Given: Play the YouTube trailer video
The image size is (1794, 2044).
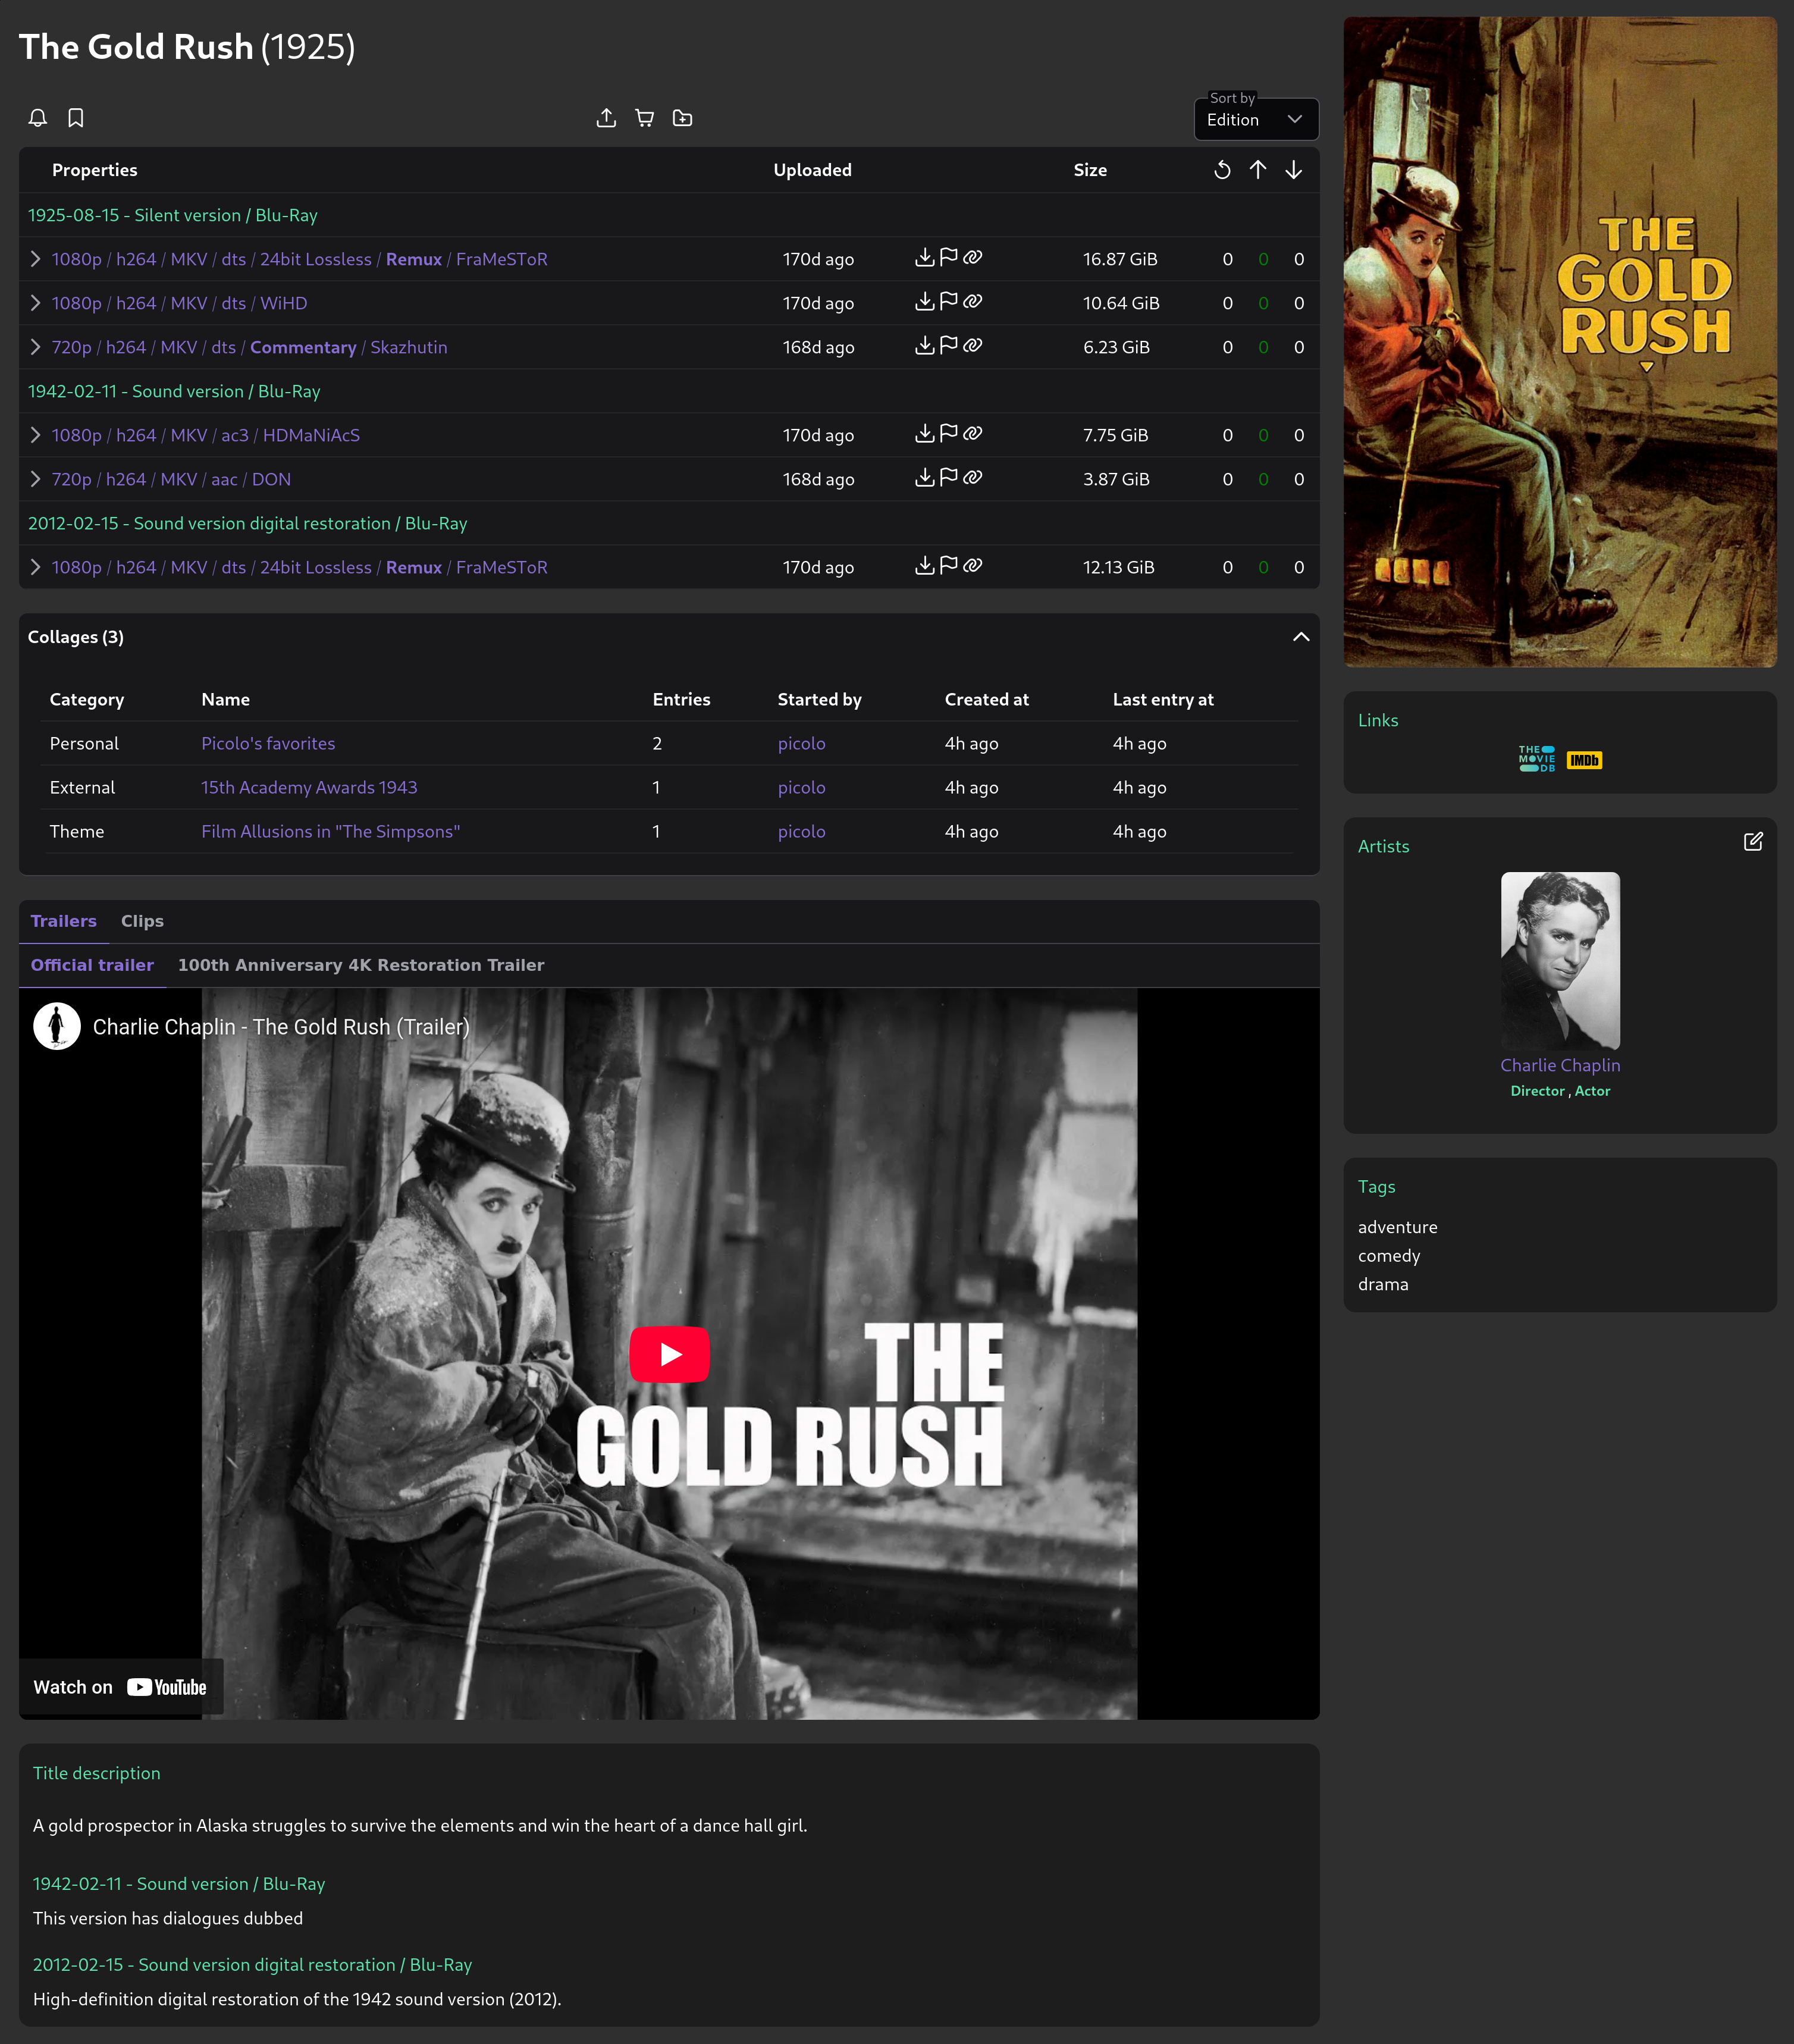Looking at the screenshot, I should click(669, 1354).
